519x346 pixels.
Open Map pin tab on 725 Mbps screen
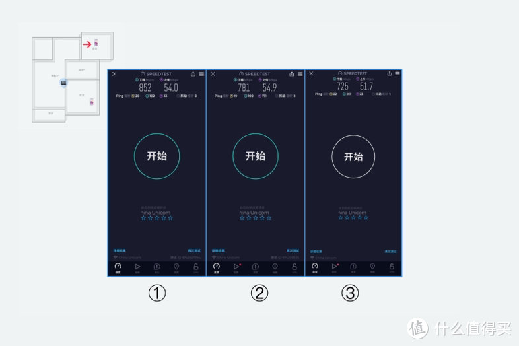(x=372, y=267)
